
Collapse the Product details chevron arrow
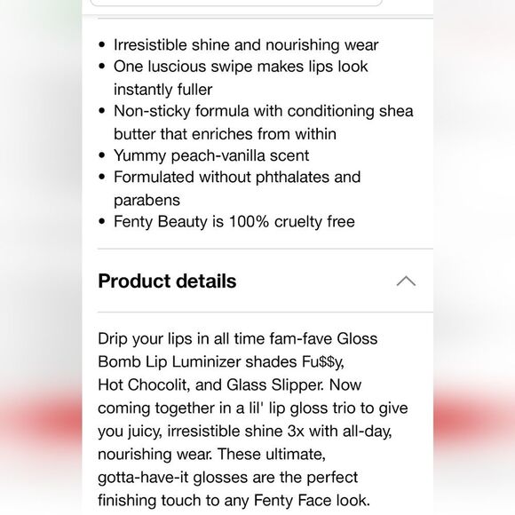406,281
